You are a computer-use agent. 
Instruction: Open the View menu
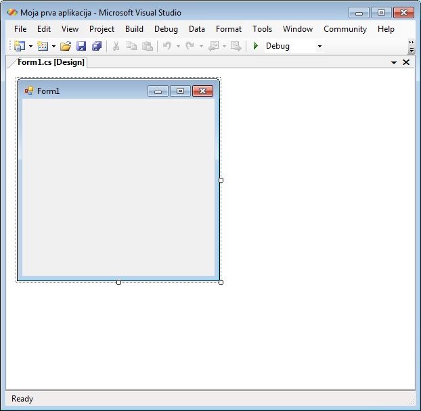click(x=70, y=29)
